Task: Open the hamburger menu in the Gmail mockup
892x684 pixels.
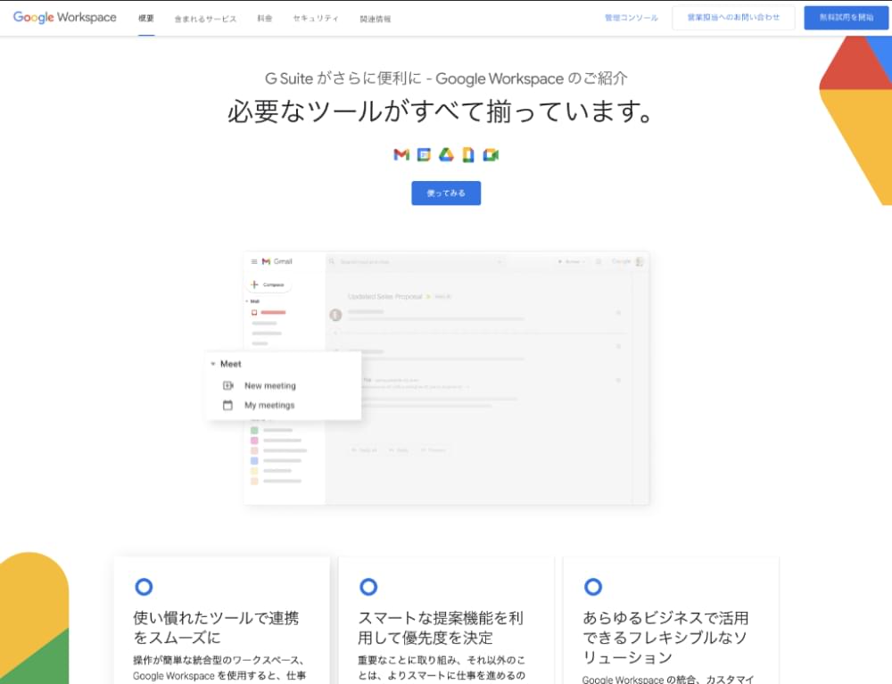Action: pyautogui.click(x=253, y=260)
